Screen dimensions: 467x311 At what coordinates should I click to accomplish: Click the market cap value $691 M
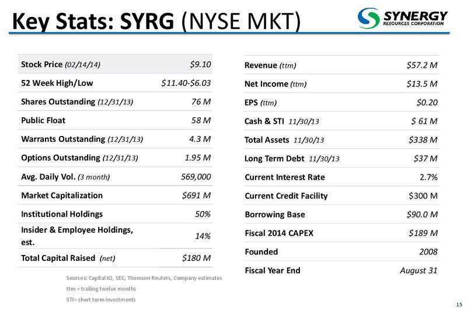pos(197,195)
